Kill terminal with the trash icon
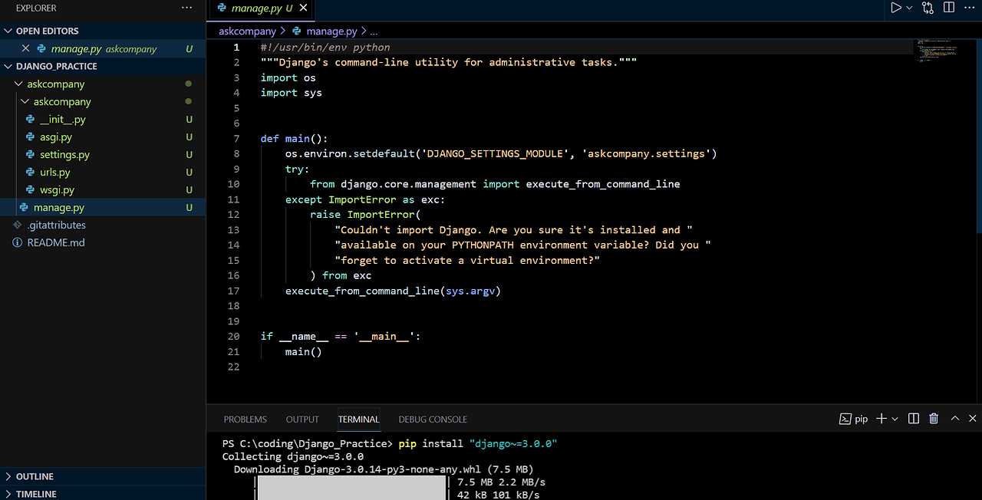Image resolution: width=982 pixels, height=500 pixels. pos(934,419)
